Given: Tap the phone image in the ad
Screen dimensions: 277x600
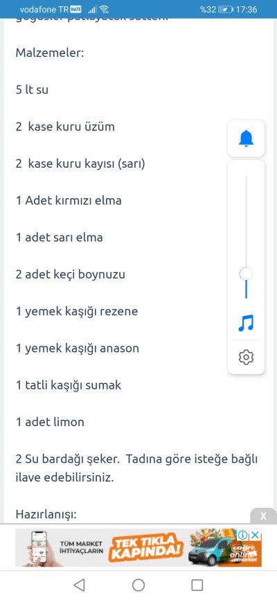Looking at the screenshot, I should coord(39,547).
